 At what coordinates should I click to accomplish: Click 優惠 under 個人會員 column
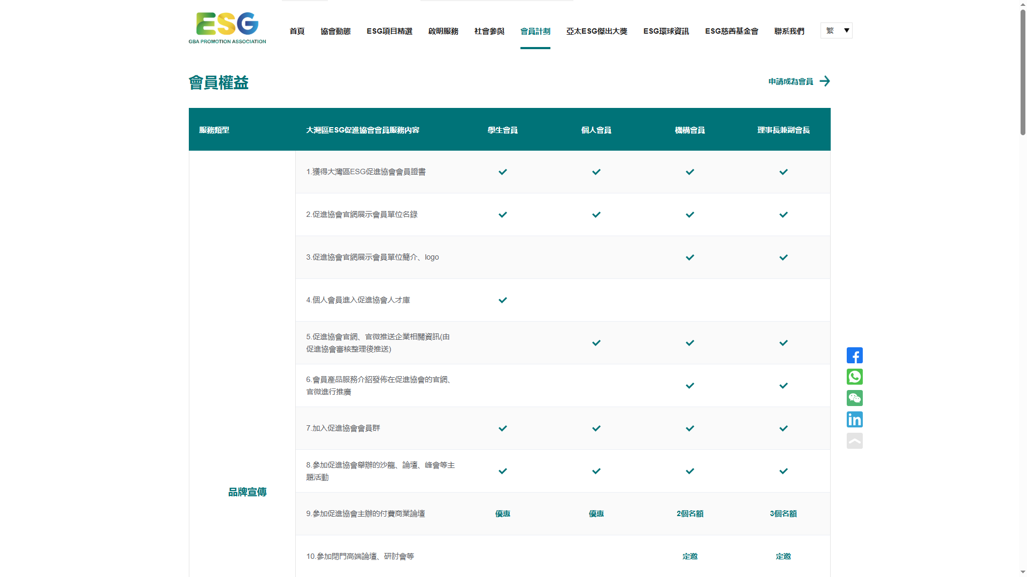point(596,513)
